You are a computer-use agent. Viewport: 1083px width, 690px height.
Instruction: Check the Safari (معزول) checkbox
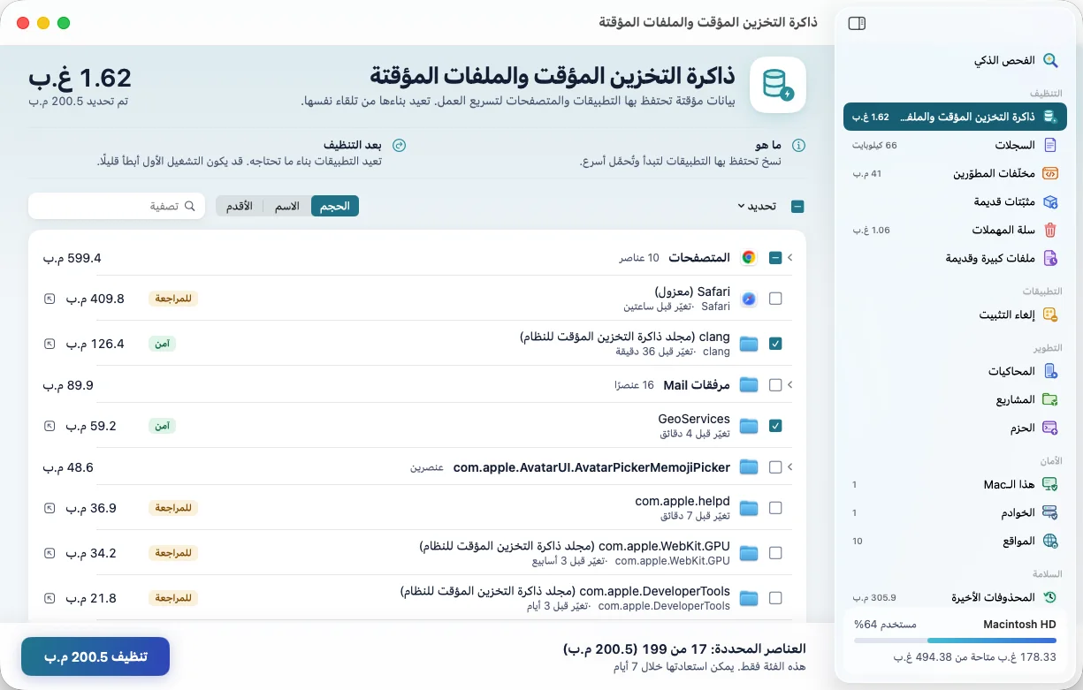775,299
